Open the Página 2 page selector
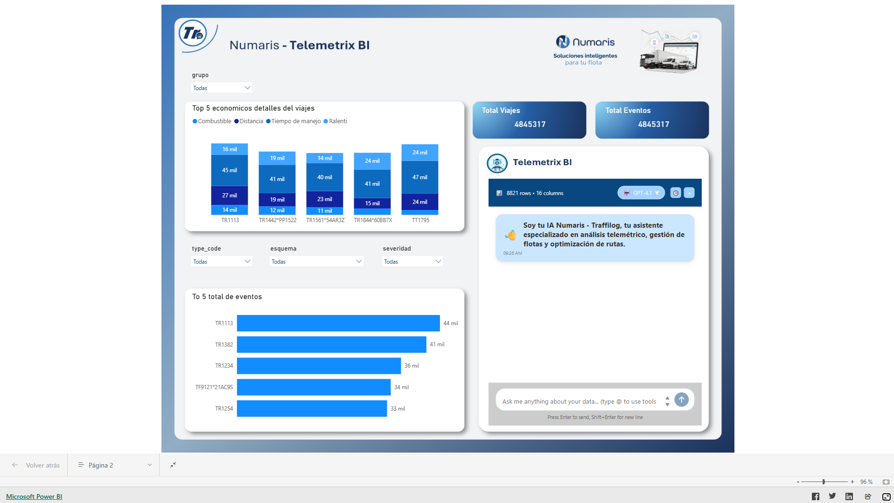 (113, 465)
